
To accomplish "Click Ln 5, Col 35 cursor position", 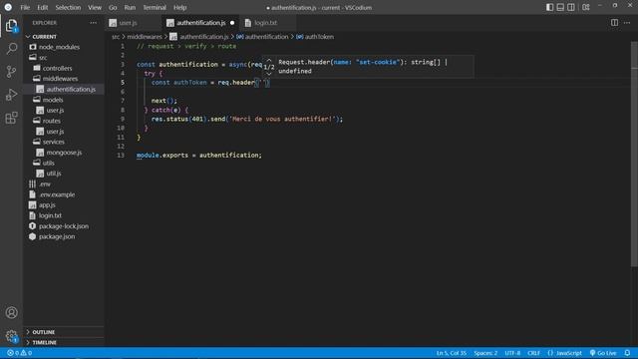I will (452, 353).
